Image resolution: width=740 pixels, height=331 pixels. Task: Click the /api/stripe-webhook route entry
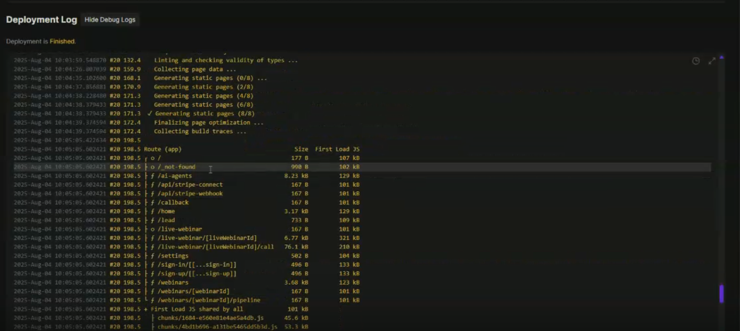(190, 194)
